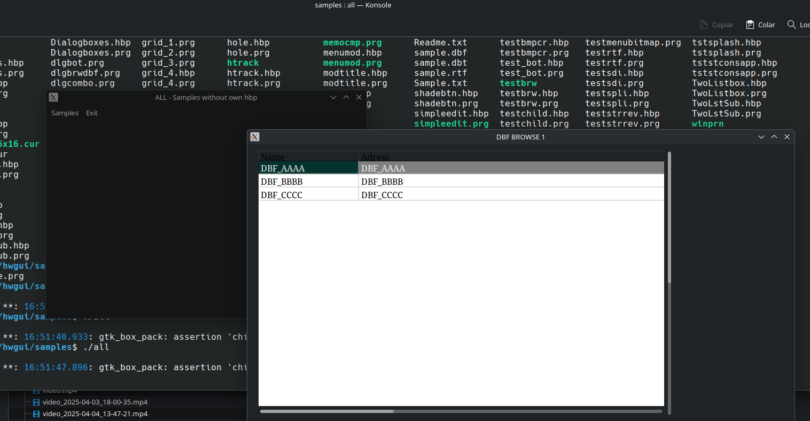The width and height of the screenshot is (810, 421).
Task: Open the Samples menu
Action: [65, 113]
